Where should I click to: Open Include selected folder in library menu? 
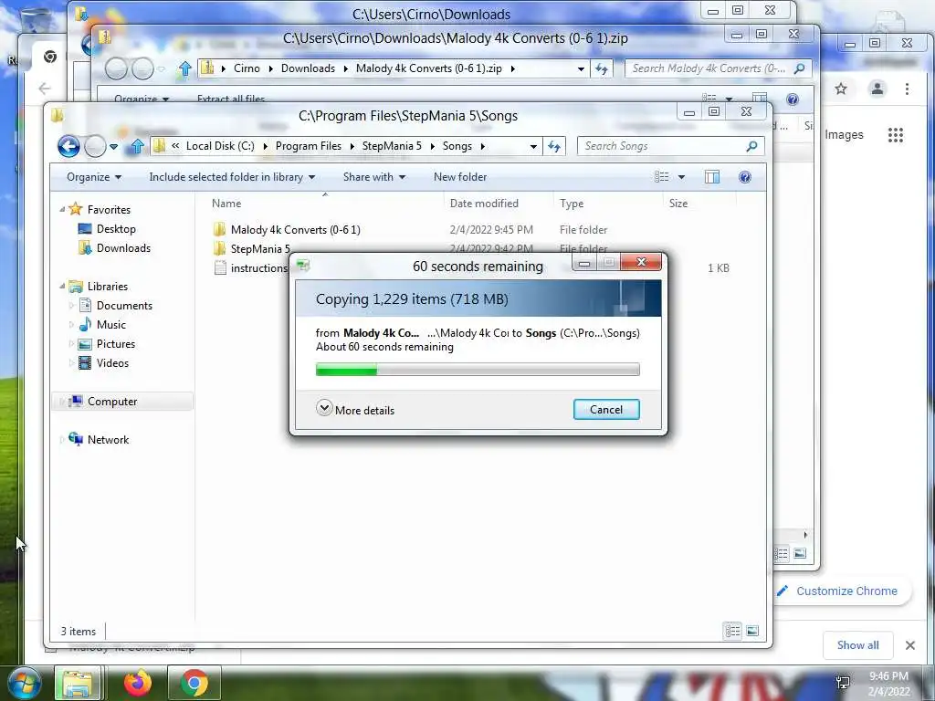coord(232,177)
